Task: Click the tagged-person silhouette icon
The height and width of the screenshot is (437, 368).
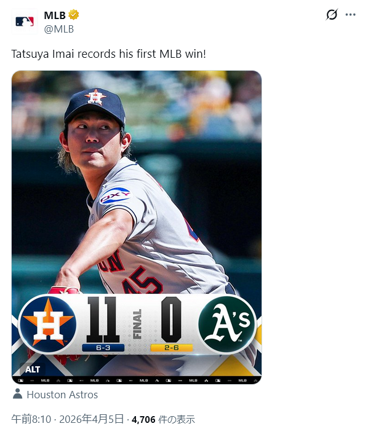Action: pos(18,394)
